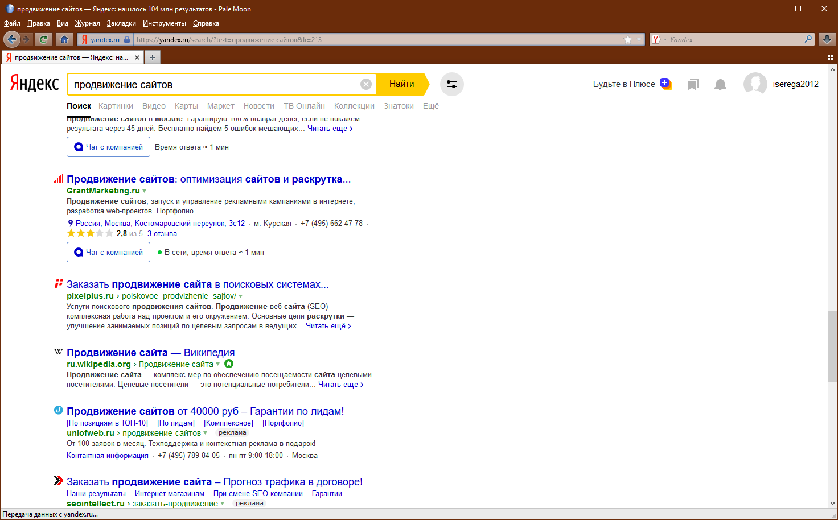The height and width of the screenshot is (520, 838).
Task: Click the iserega2012 profile avatar
Action: point(755,84)
